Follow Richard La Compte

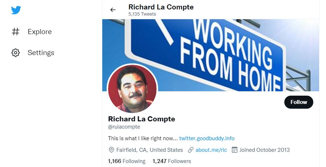point(299,102)
